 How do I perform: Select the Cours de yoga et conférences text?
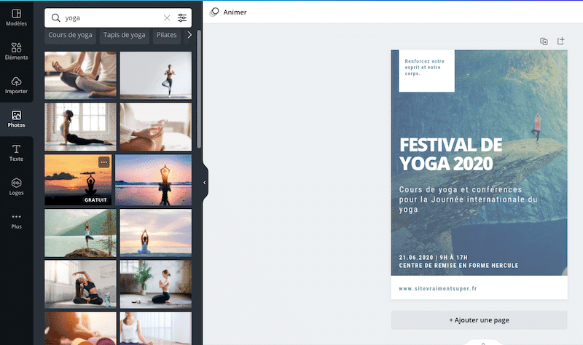[468, 199]
